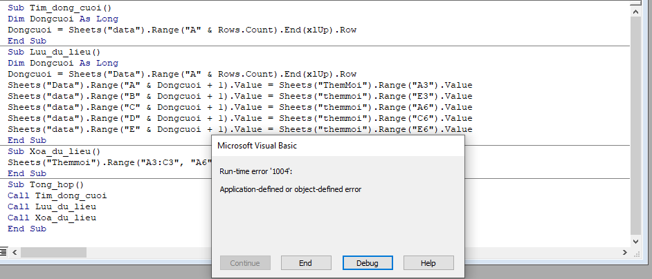This screenshot has width=652, height=279.
Task: Click the vertical scrollbar up arrow
Action: [x=635, y=12]
